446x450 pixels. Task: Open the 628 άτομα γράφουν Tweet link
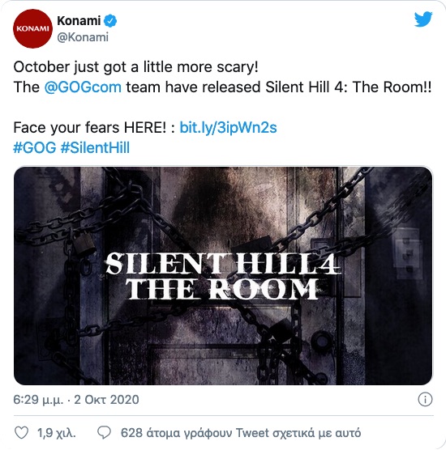pyautogui.click(x=241, y=433)
